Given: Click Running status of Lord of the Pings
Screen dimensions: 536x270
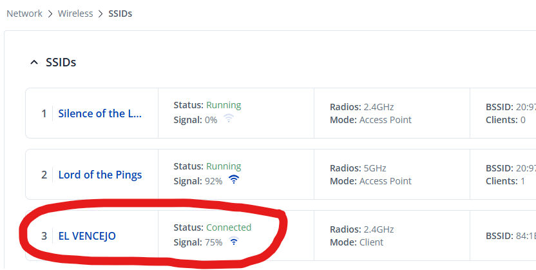Looking at the screenshot, I should 224,166.
